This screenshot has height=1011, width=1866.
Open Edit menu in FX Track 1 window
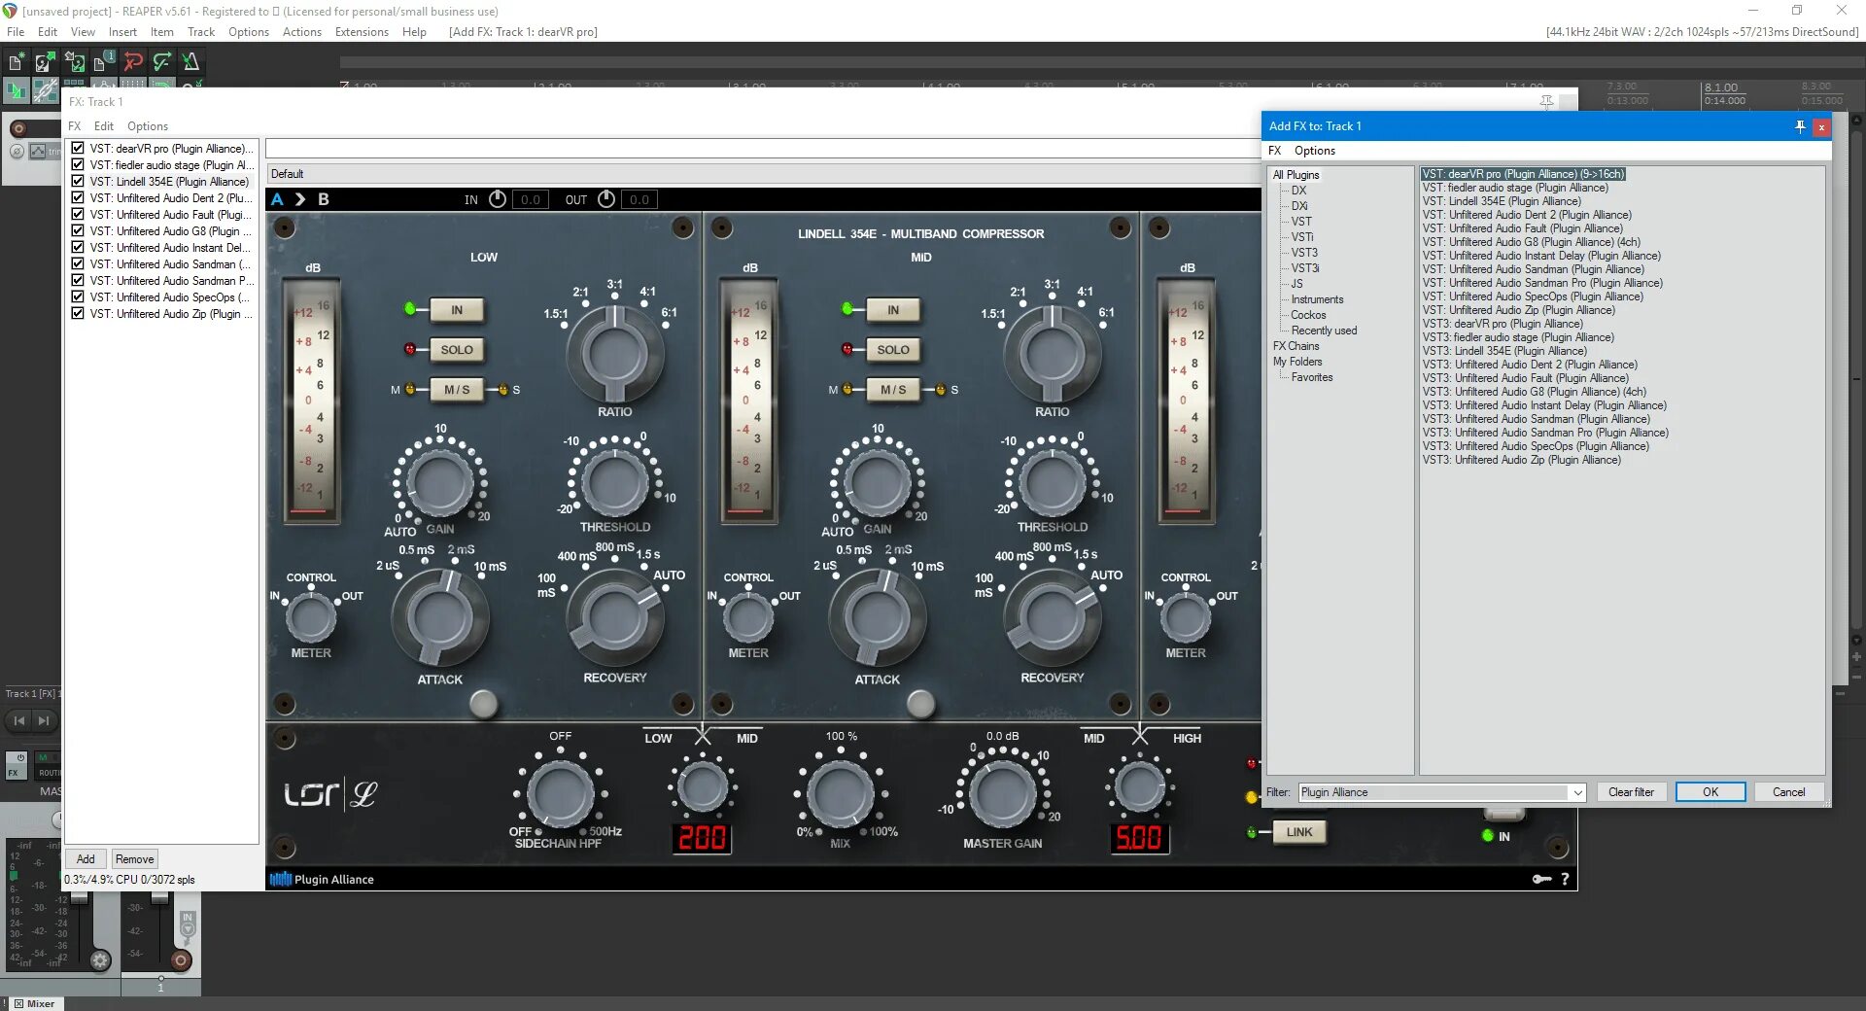click(104, 126)
